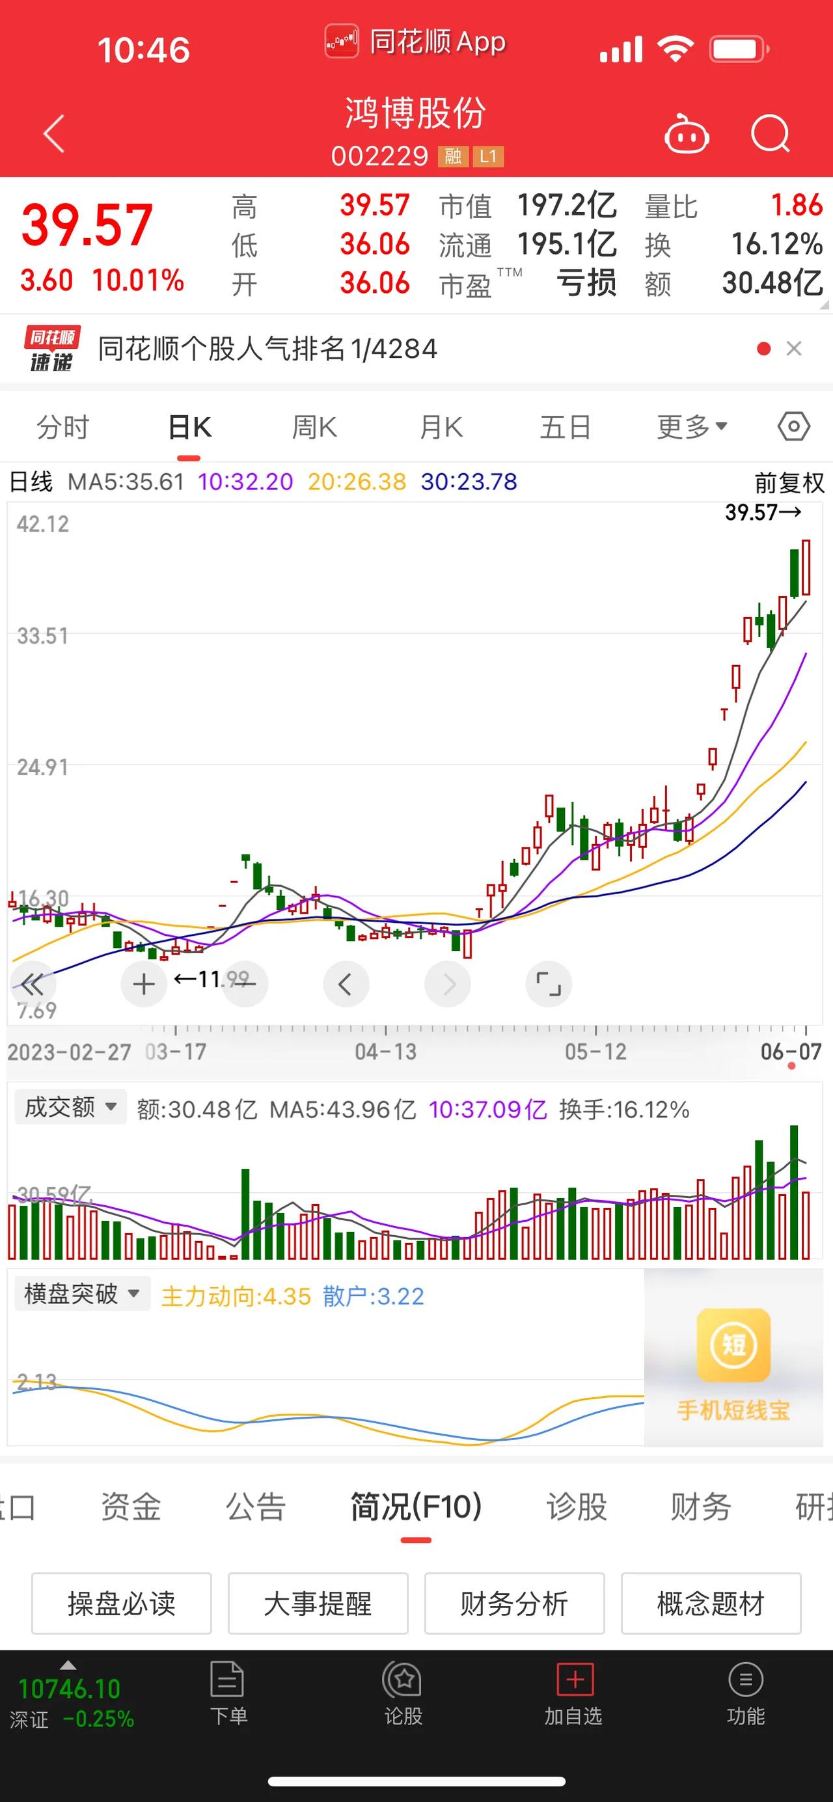The height and width of the screenshot is (1802, 833).
Task: Open 资金 tab
Action: [131, 1505]
